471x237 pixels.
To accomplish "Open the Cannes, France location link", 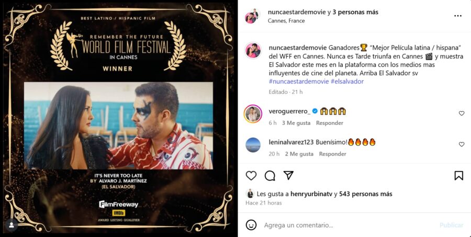I will click(286, 21).
